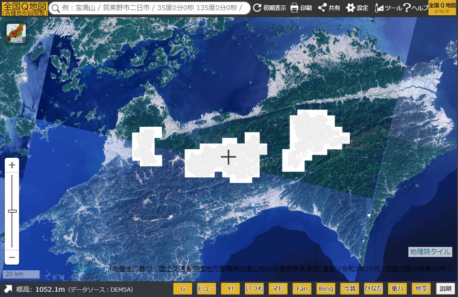Open the 設定 settings icon
Image resolution: width=458 pixels, height=297 pixels.
tap(357, 8)
